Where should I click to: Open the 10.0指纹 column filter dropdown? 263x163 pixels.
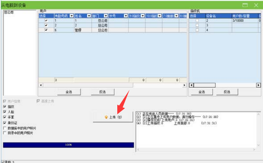[160, 16]
